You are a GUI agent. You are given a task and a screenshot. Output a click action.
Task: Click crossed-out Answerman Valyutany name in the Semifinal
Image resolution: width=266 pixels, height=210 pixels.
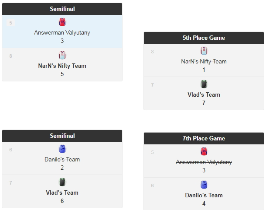[x=62, y=33]
